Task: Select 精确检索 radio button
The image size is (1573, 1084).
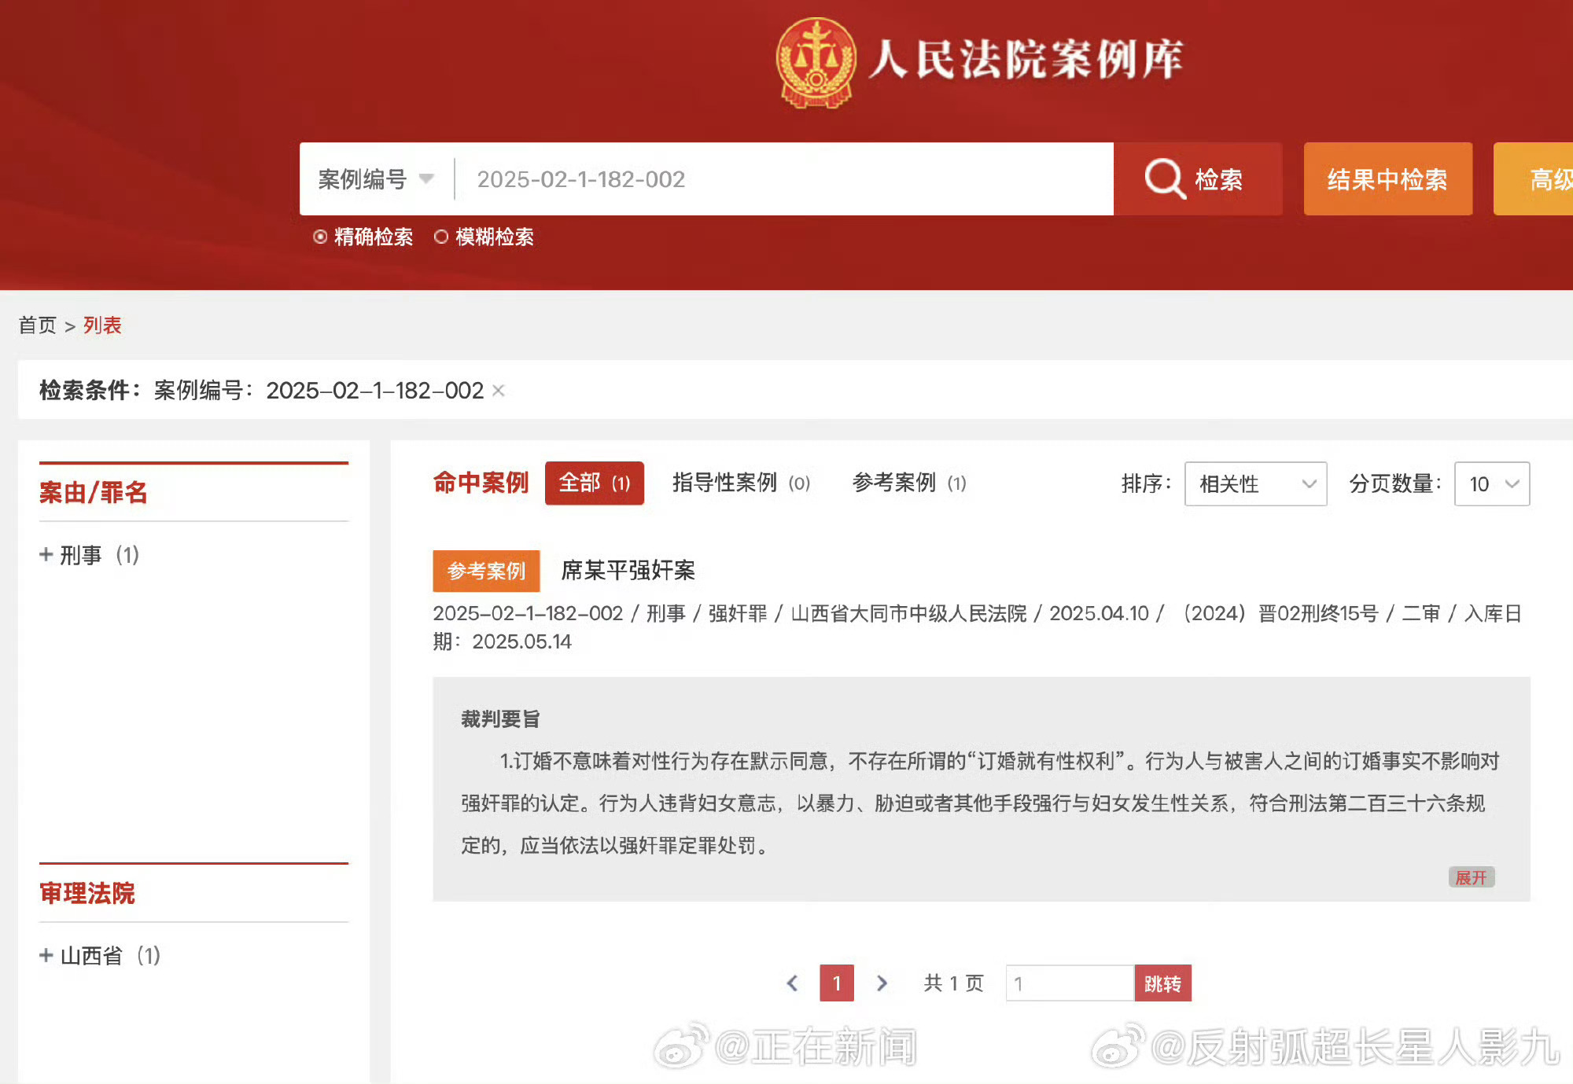Action: 320,237
